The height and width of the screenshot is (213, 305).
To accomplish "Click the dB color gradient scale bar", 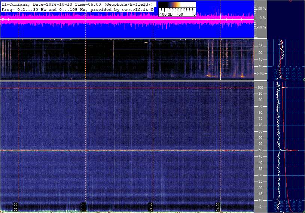I will coord(177,4).
